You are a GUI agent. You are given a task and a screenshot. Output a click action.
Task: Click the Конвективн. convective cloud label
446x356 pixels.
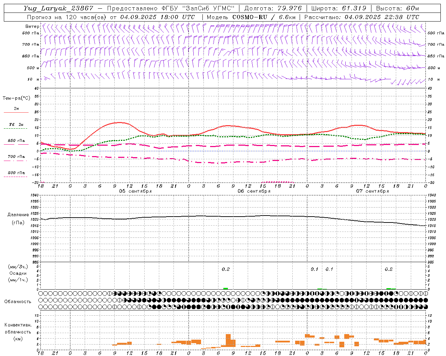coord(18,325)
